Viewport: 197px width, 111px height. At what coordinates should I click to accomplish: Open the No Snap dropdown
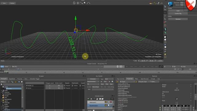pos(188,67)
